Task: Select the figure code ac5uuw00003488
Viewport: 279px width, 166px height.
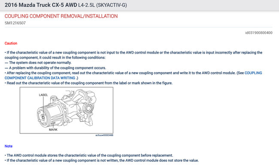Action: point(104,135)
